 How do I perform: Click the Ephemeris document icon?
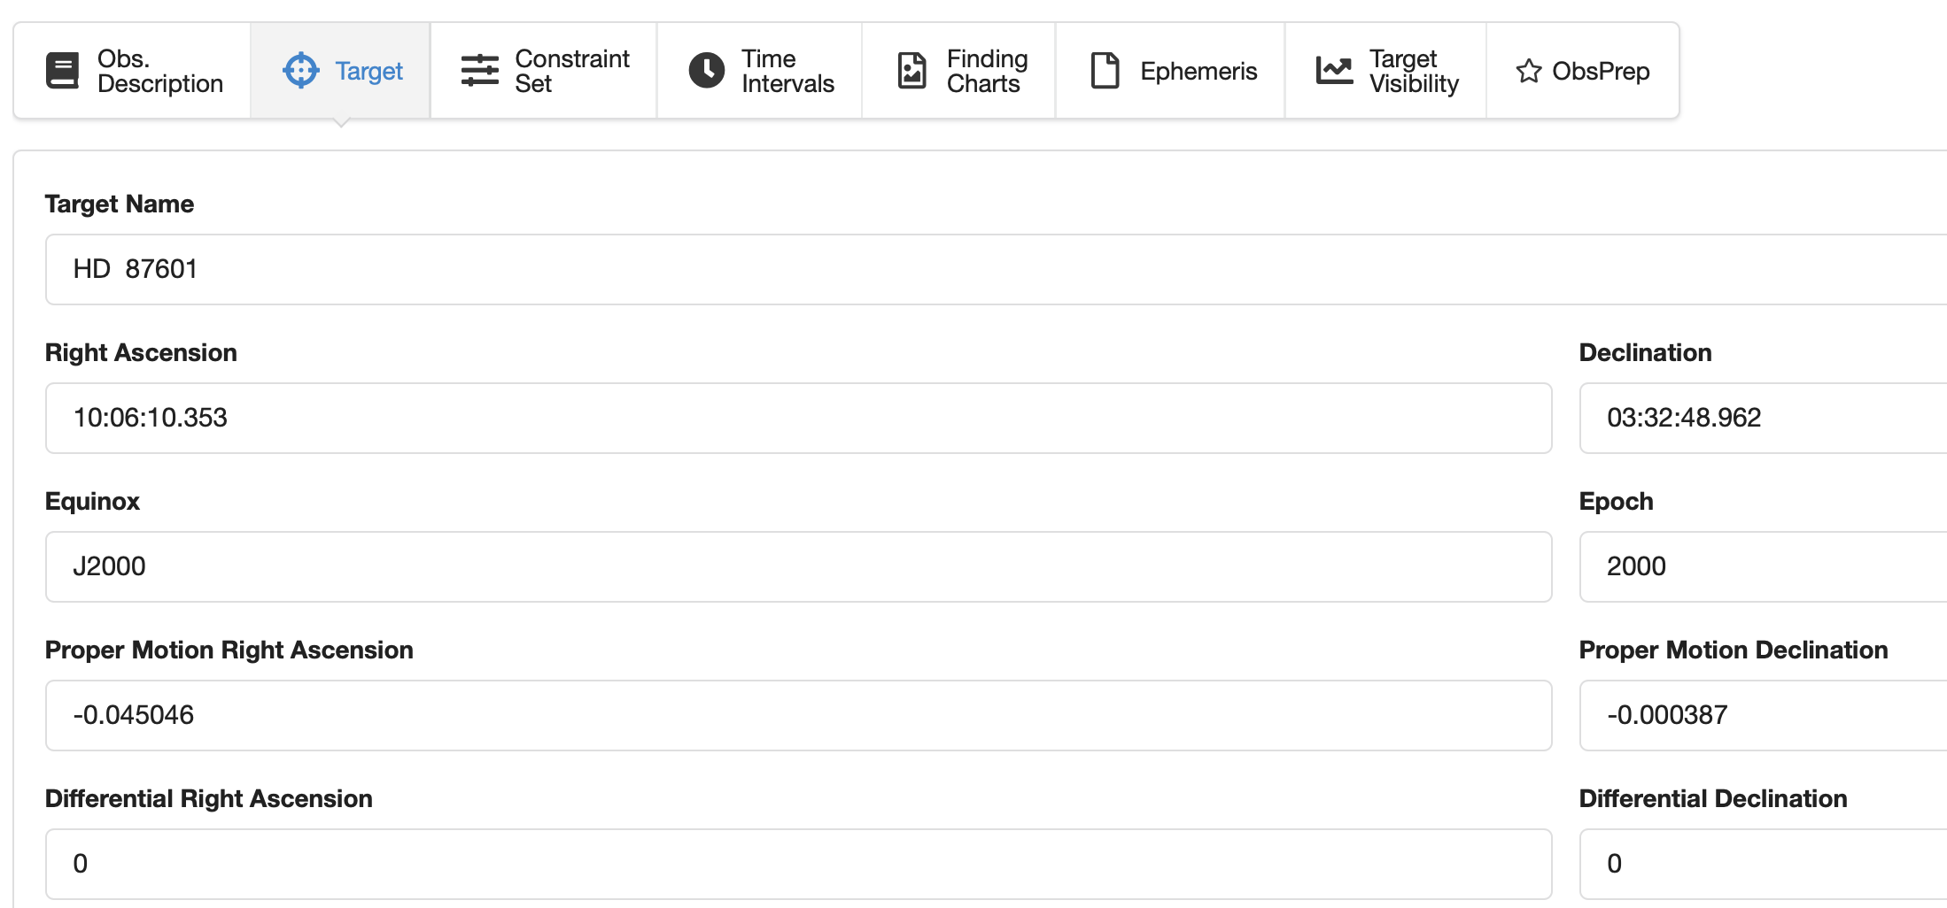[x=1105, y=71]
